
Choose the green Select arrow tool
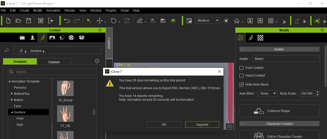pos(89,21)
